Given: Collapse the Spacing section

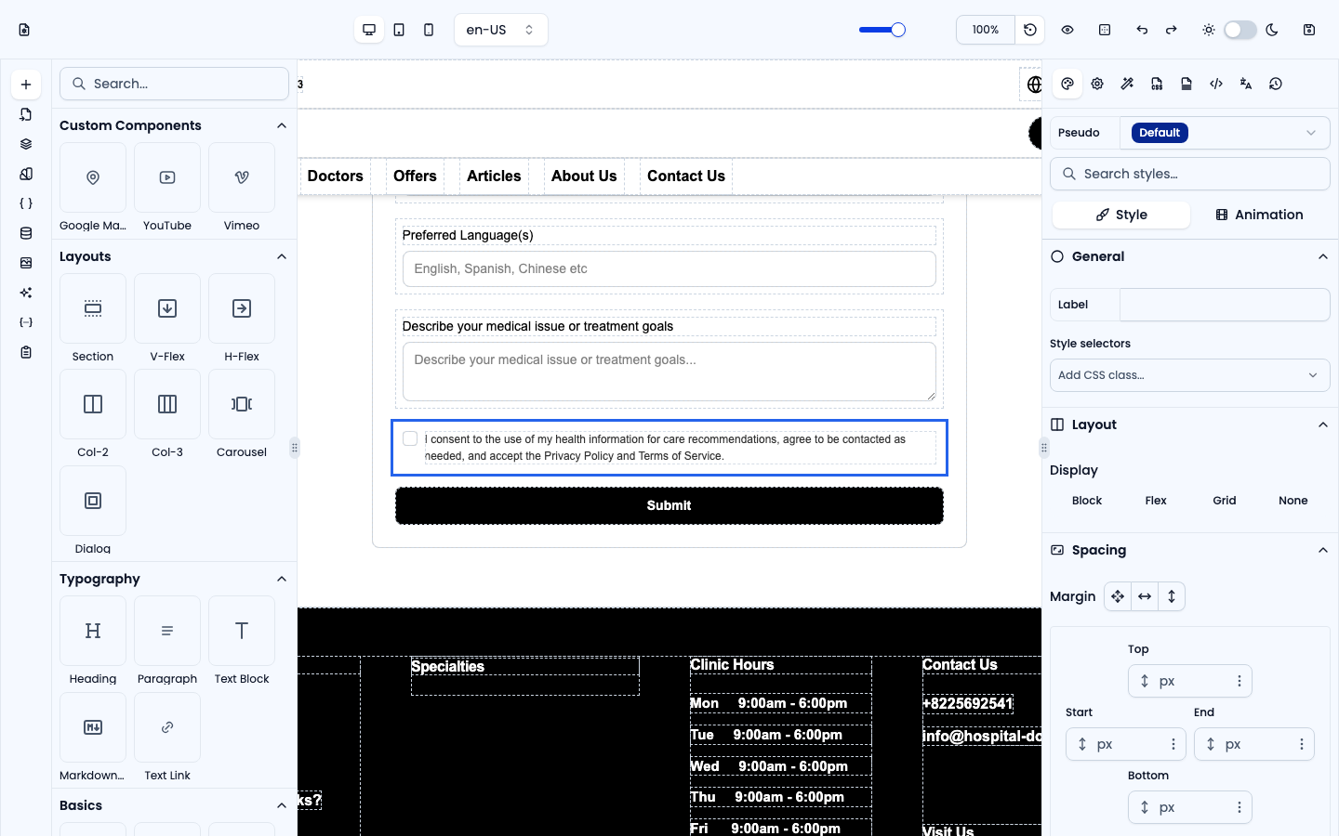Looking at the screenshot, I should coord(1323,550).
